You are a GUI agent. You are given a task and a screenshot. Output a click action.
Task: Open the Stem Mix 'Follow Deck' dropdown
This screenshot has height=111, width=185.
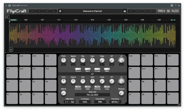[92, 95]
